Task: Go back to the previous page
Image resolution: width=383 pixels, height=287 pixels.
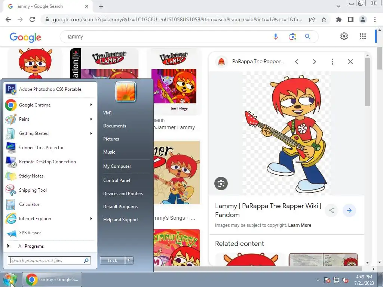Action: 8,19
